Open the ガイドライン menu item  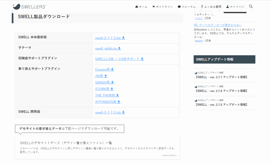(x=162, y=7)
